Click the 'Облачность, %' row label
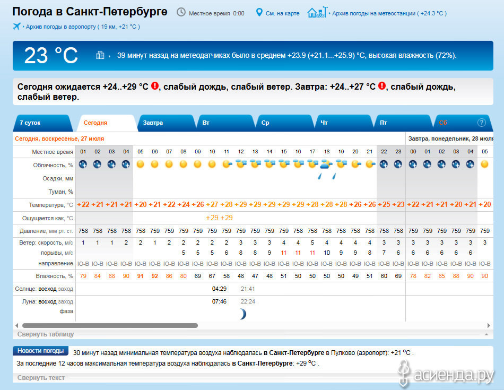Screen dimensions: 504x390 [x=53, y=165]
